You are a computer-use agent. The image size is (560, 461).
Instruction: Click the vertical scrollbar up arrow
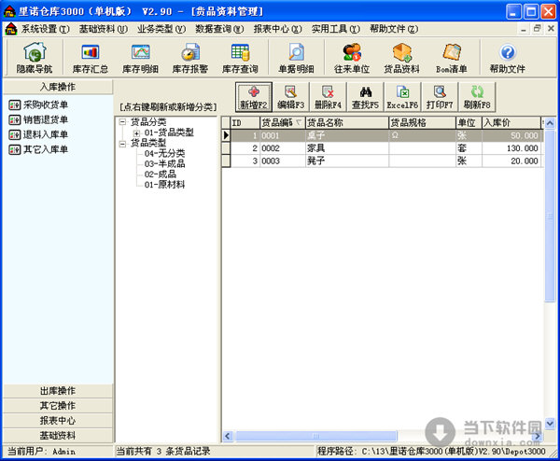click(x=550, y=123)
